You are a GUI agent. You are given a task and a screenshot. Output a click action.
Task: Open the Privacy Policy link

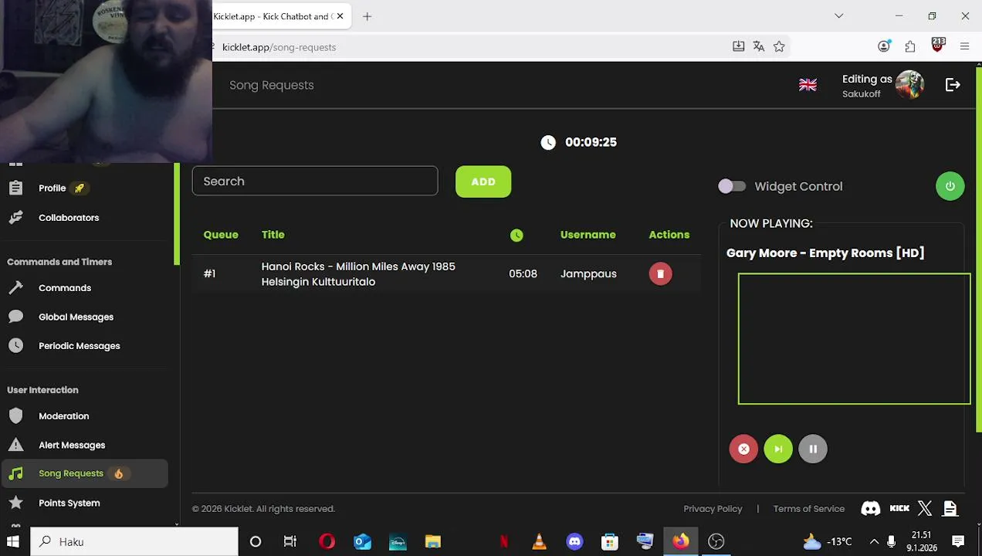click(713, 508)
